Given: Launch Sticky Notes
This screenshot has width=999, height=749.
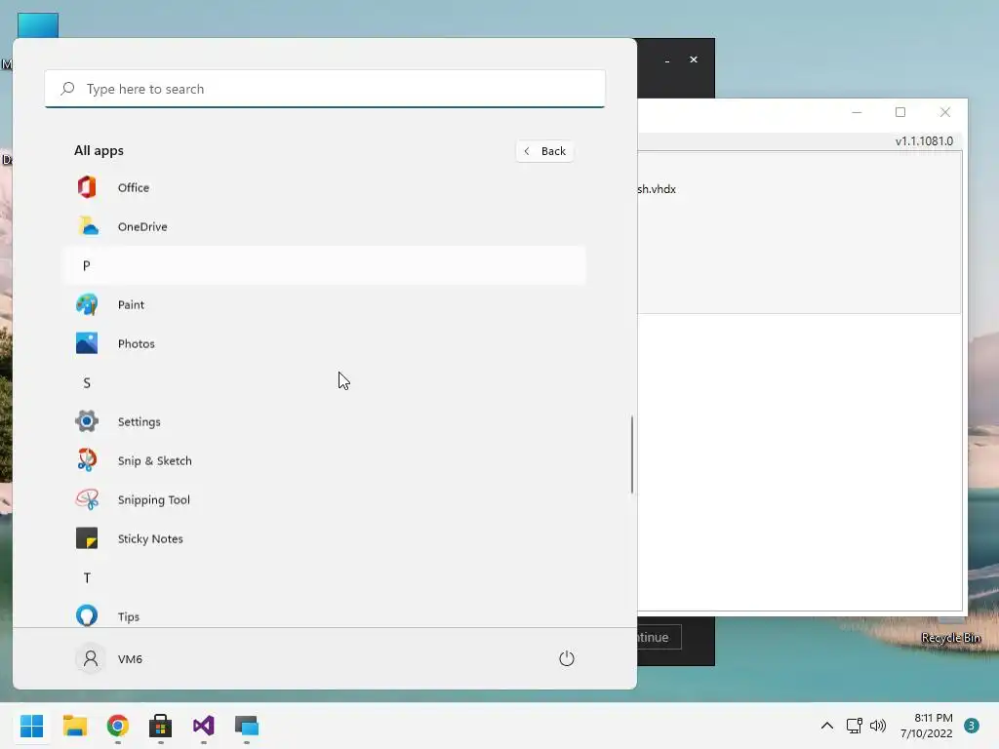Looking at the screenshot, I should (324, 538).
